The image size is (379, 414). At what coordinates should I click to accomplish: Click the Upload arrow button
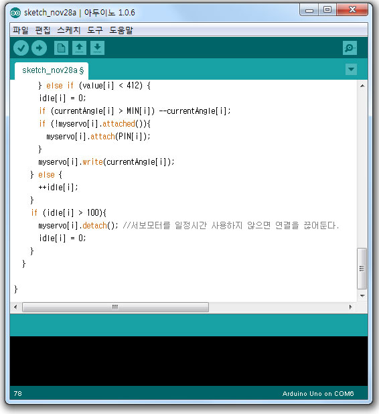(39, 48)
